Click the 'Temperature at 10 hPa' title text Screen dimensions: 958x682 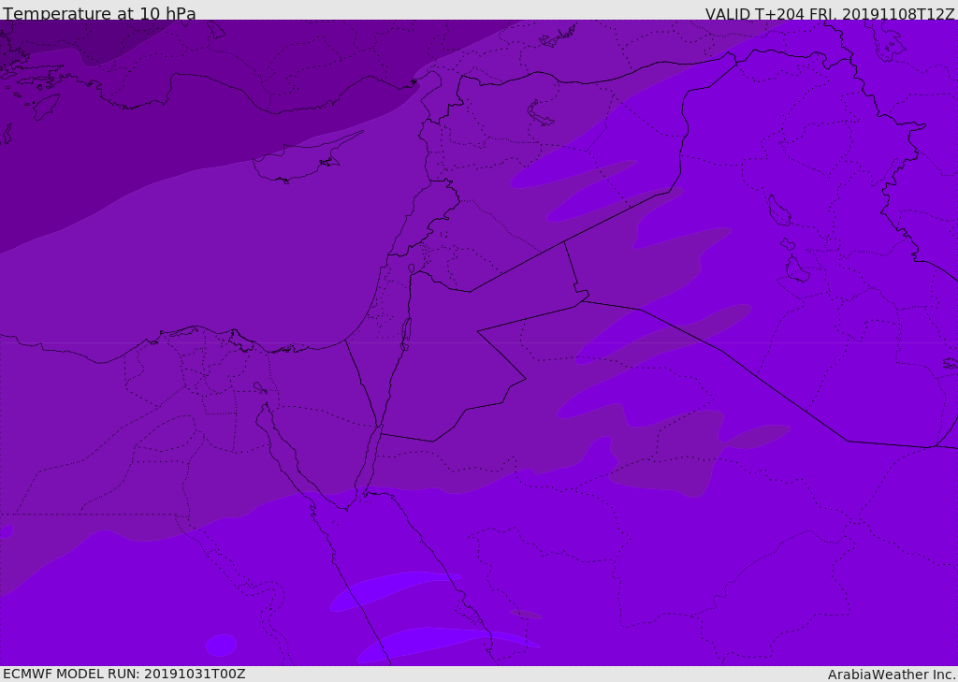[x=99, y=13]
